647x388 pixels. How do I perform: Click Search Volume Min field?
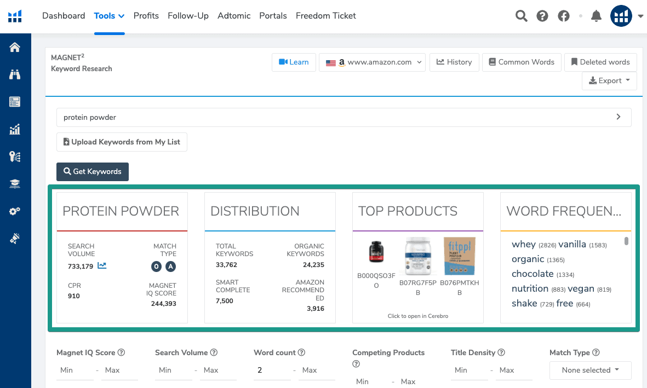(x=174, y=370)
